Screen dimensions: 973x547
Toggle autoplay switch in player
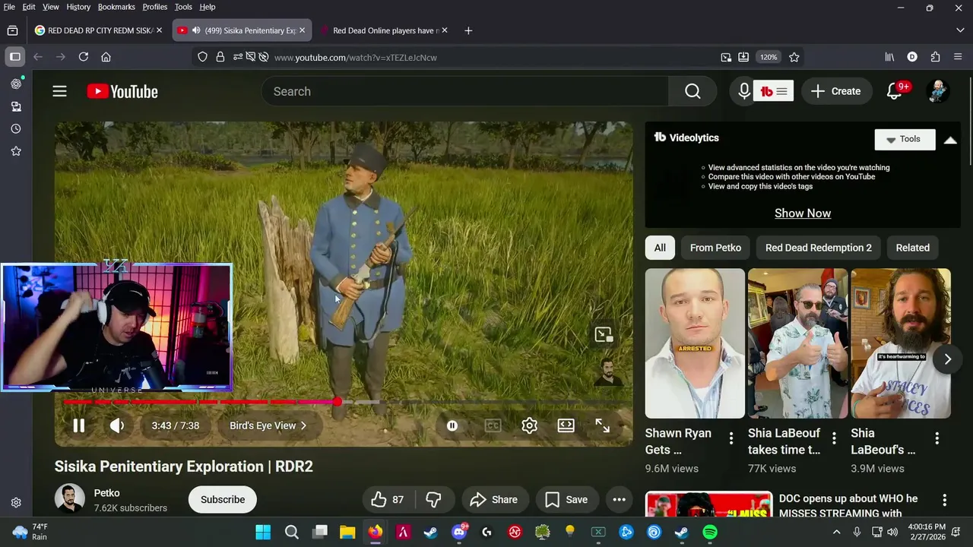452,425
